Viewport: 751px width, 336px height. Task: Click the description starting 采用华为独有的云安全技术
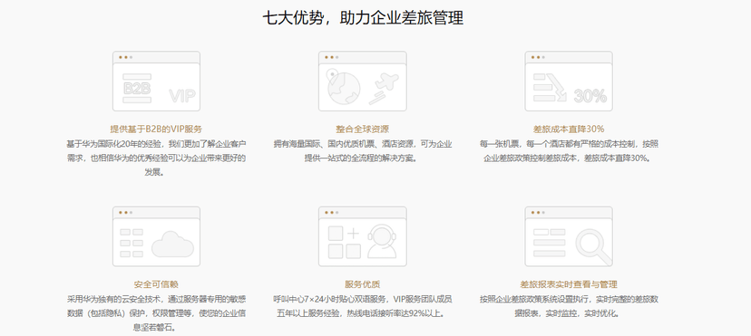tap(156, 313)
